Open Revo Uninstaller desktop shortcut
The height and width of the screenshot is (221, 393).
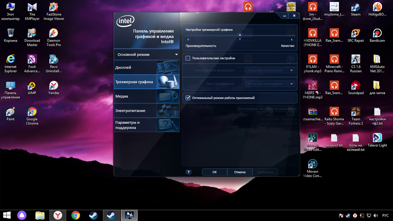pos(54,64)
